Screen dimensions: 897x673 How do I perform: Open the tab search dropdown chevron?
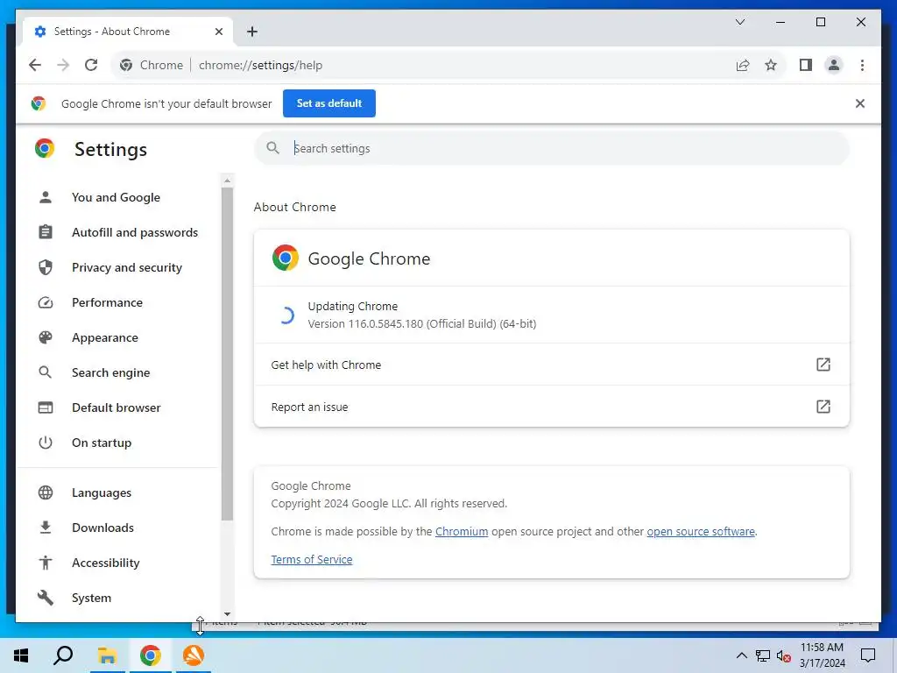(x=739, y=22)
